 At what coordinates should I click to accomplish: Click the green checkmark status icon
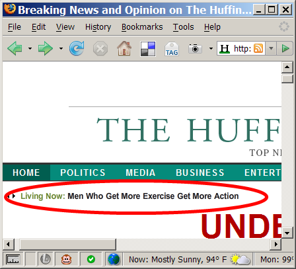point(91,259)
